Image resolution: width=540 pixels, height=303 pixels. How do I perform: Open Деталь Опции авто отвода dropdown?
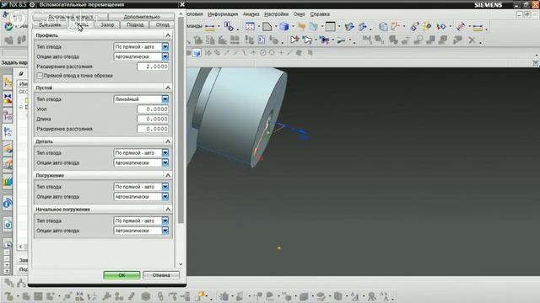click(x=141, y=162)
